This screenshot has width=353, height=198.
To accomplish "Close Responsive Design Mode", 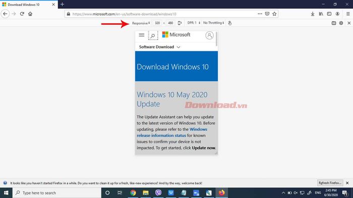I will point(349,23).
